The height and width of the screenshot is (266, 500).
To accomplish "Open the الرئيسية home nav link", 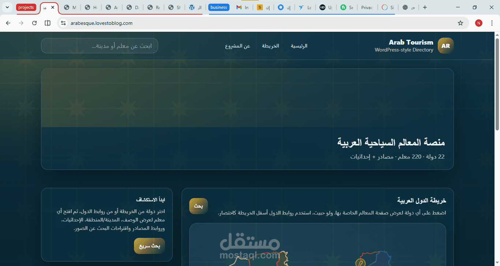I will tap(299, 46).
